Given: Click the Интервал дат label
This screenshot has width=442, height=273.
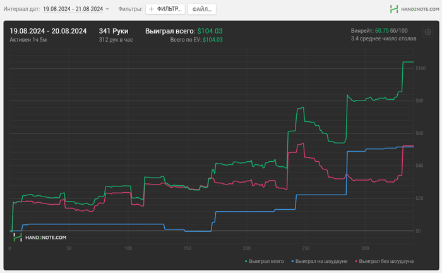Looking at the screenshot, I should pyautogui.click(x=21, y=9).
